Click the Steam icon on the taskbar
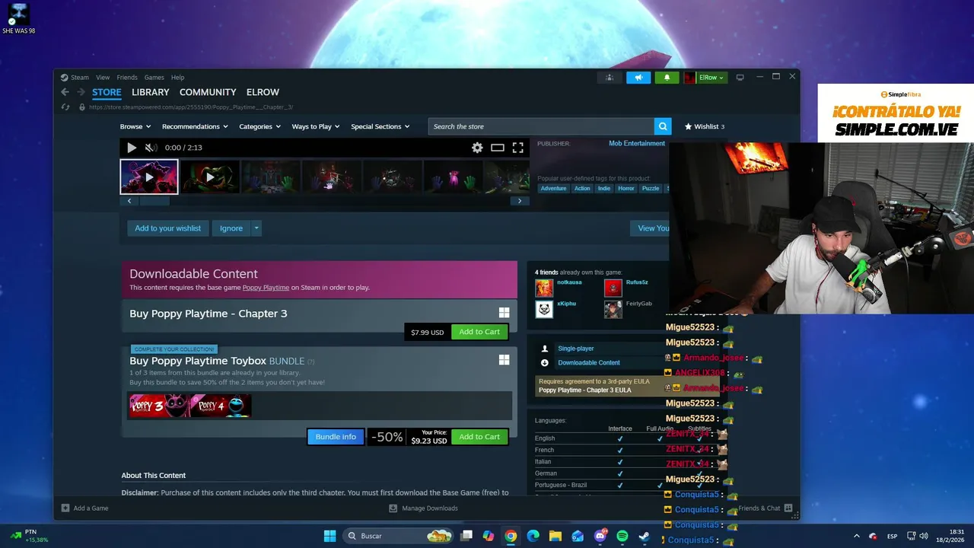Viewport: 974px width, 548px height. tap(644, 536)
